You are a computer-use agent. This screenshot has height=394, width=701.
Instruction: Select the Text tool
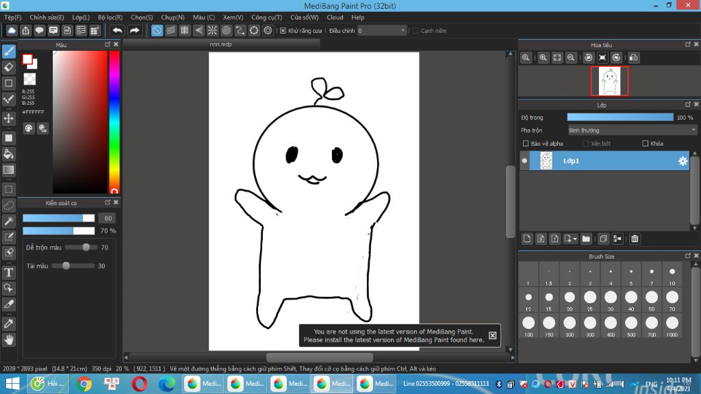tap(8, 272)
